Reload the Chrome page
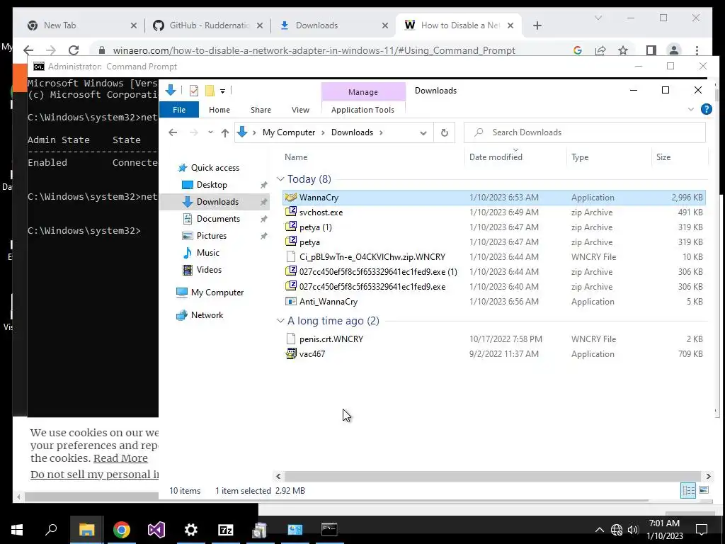The height and width of the screenshot is (544, 725). point(74,50)
